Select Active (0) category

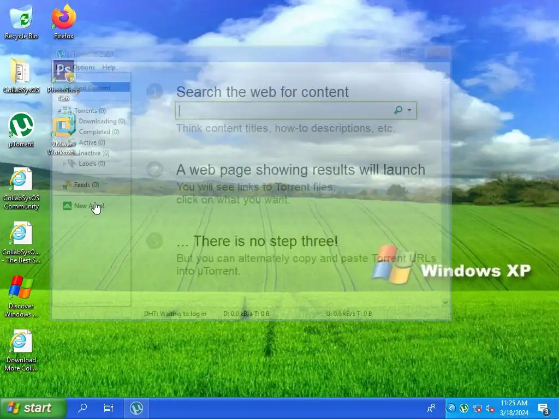[92, 142]
